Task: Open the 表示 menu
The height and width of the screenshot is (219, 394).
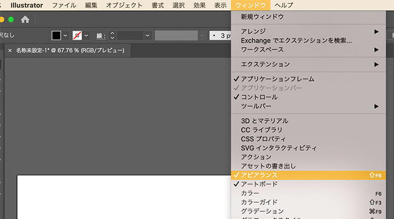Action: pos(220,5)
